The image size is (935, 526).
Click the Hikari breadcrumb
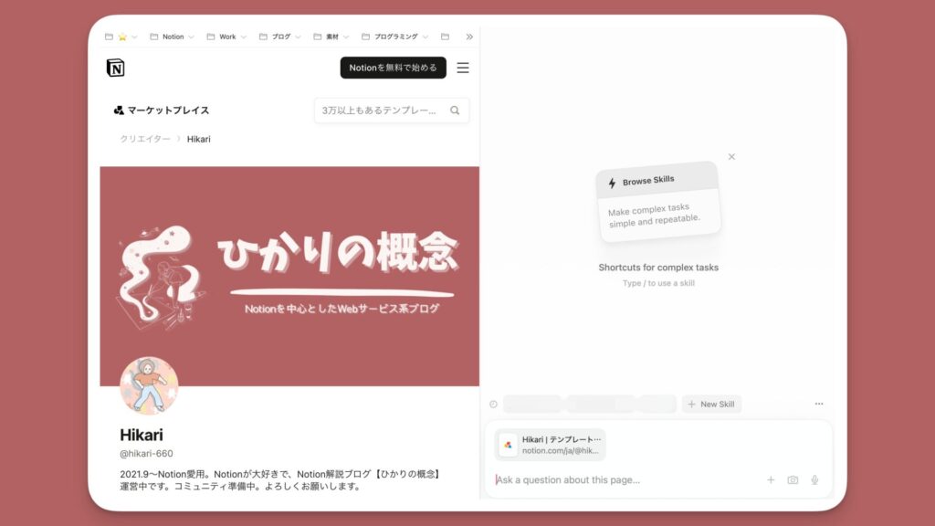click(198, 139)
